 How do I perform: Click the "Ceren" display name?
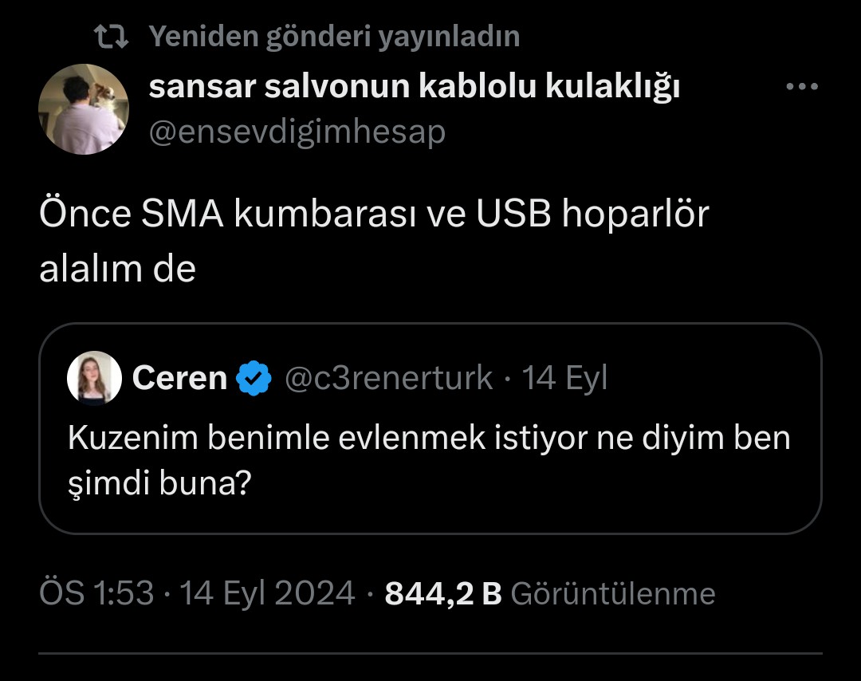pyautogui.click(x=179, y=378)
